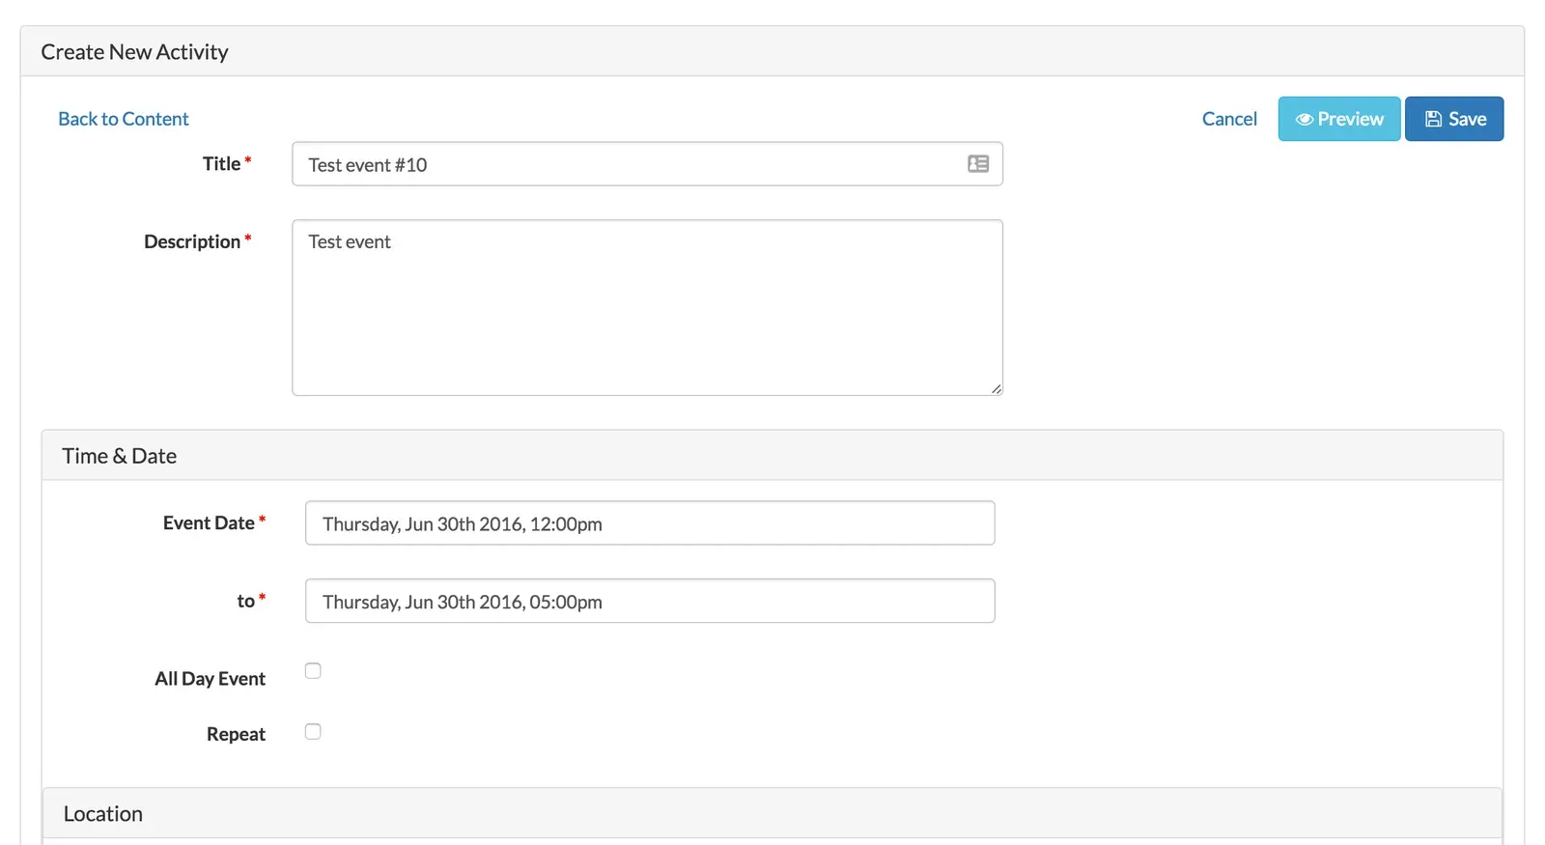Image resolution: width=1545 pixels, height=845 pixels.
Task: Focus the Title input field
Action: point(647,164)
